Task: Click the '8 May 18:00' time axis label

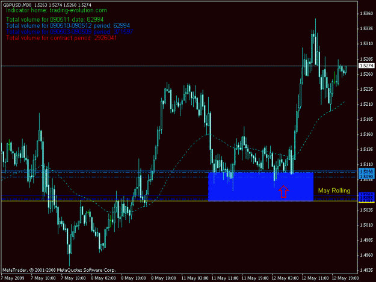Action: (x=164, y=278)
